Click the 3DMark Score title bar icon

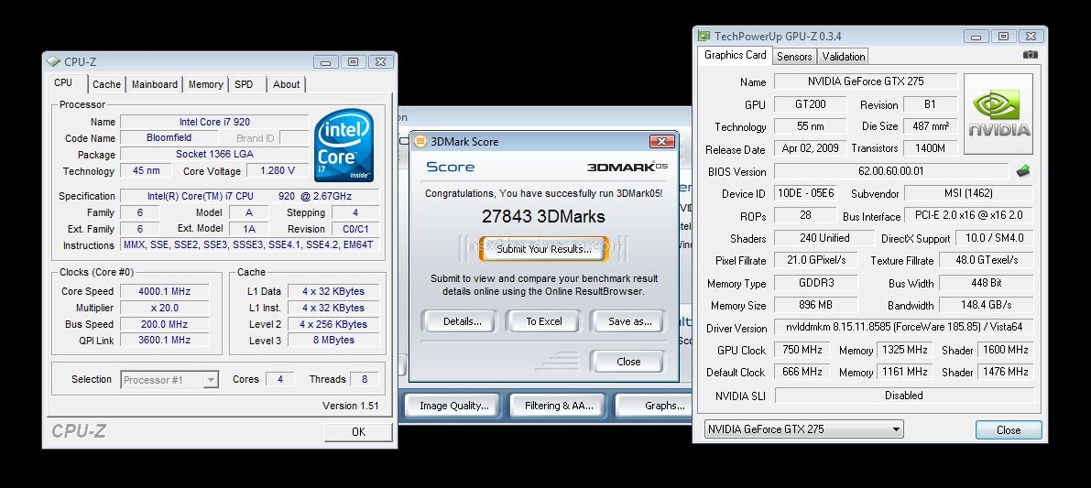pos(420,142)
